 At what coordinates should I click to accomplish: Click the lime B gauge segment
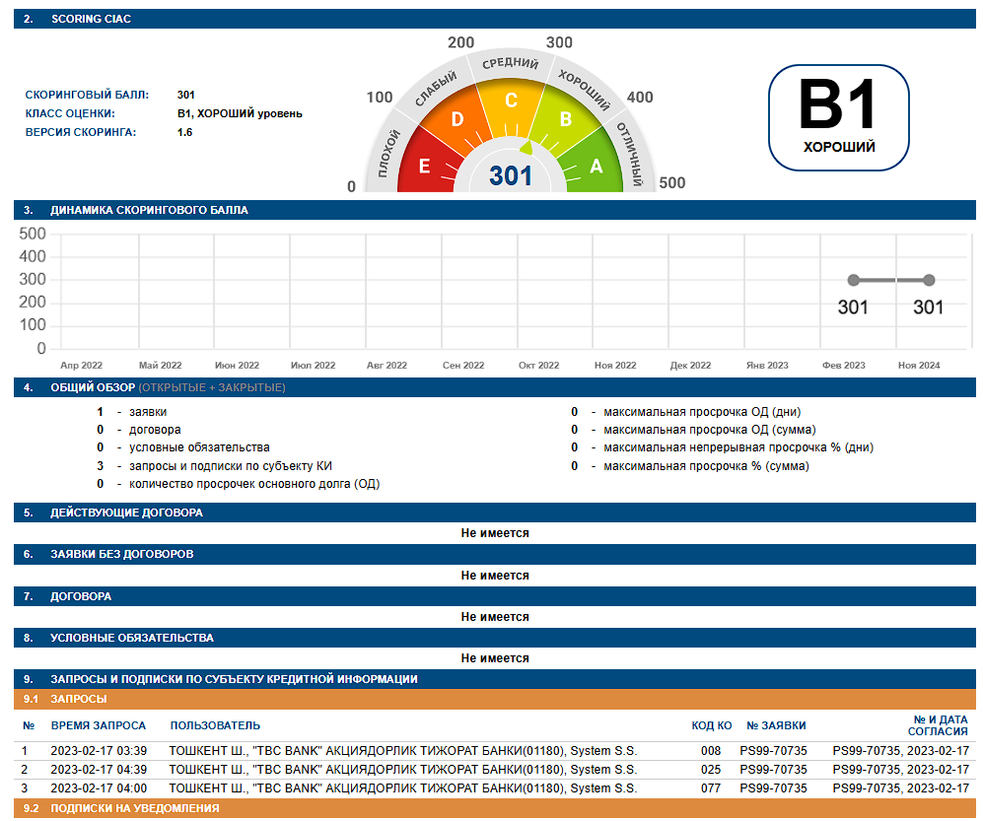pos(565,120)
